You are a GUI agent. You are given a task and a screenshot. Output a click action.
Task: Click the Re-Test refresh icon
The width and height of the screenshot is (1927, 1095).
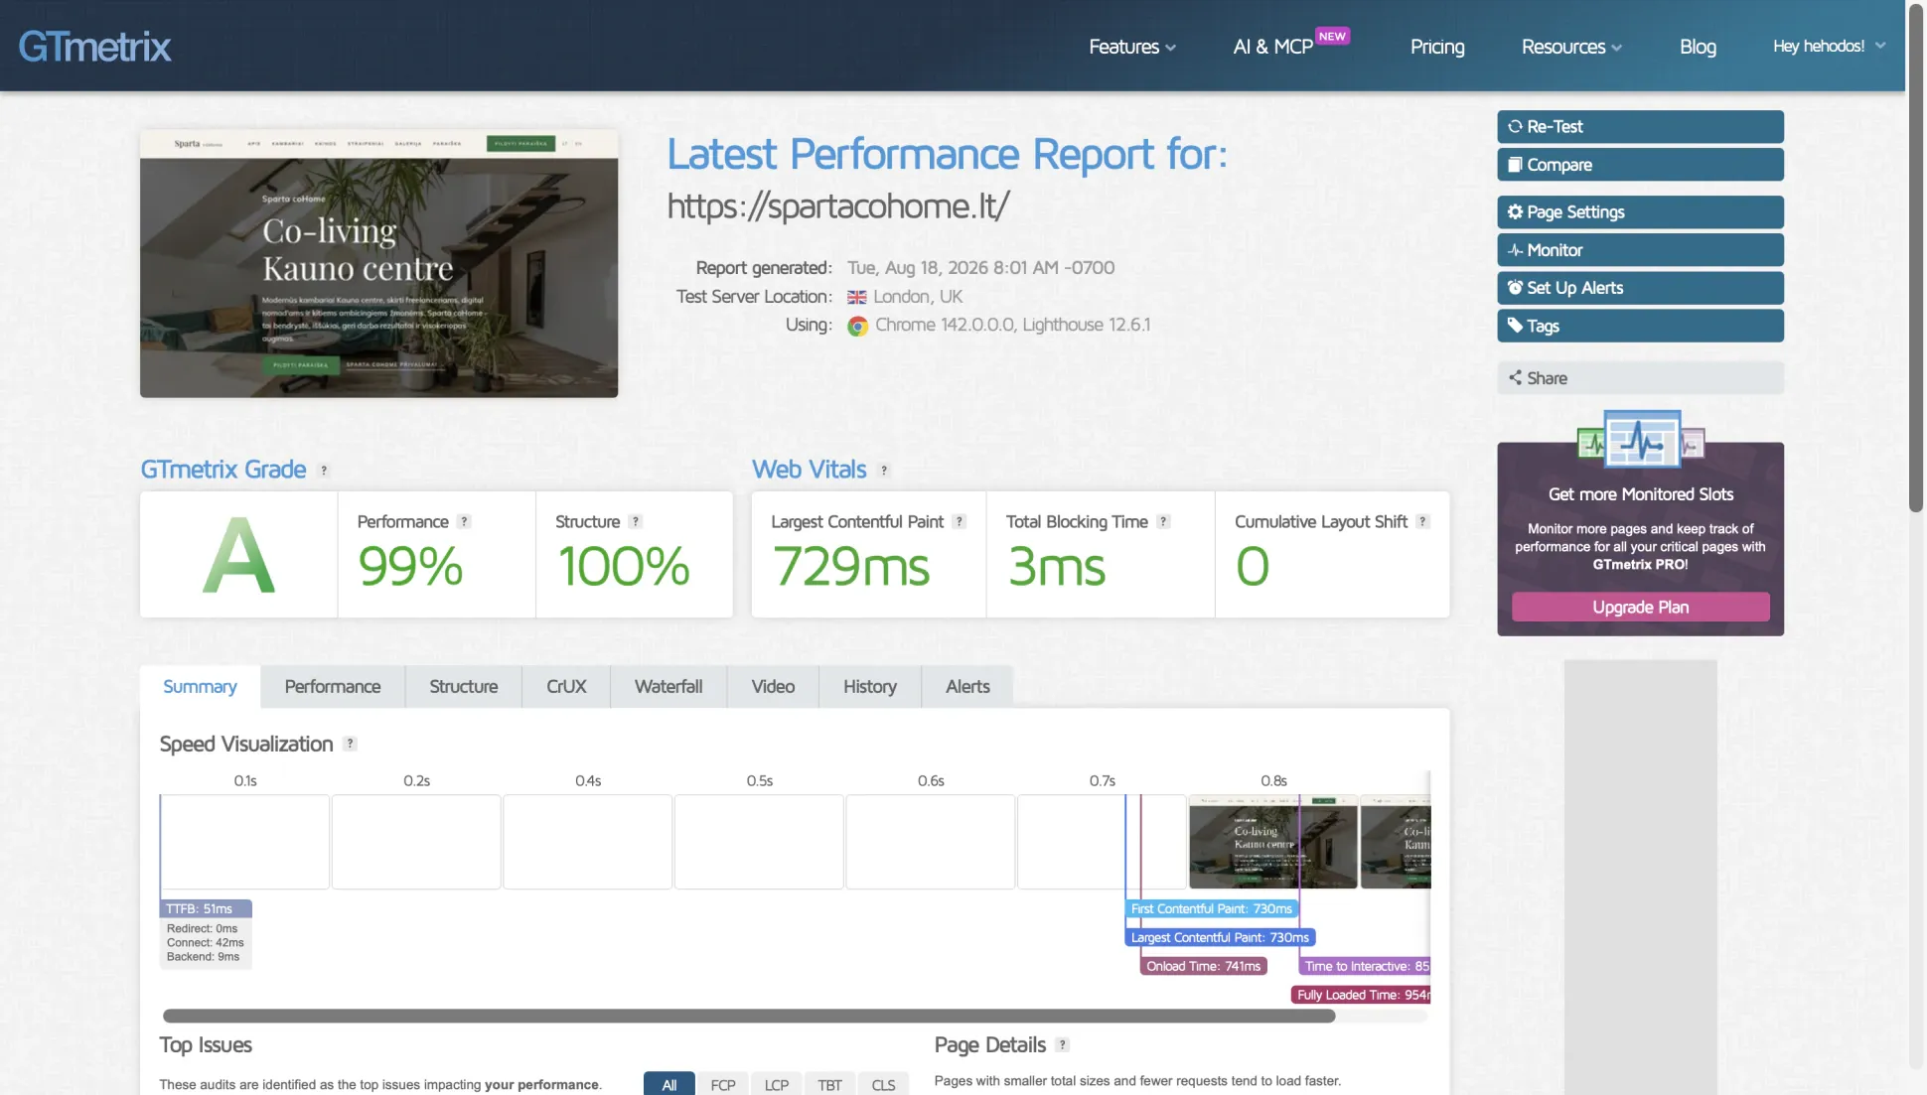[1515, 126]
